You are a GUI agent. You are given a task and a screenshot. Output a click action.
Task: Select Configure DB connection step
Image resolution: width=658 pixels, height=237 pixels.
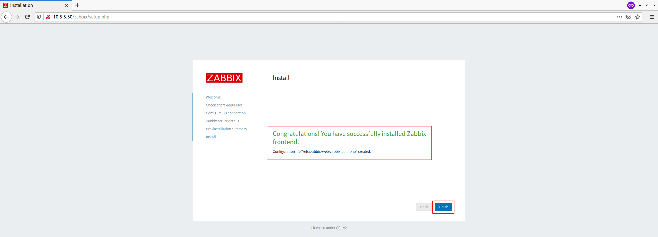pyautogui.click(x=226, y=113)
